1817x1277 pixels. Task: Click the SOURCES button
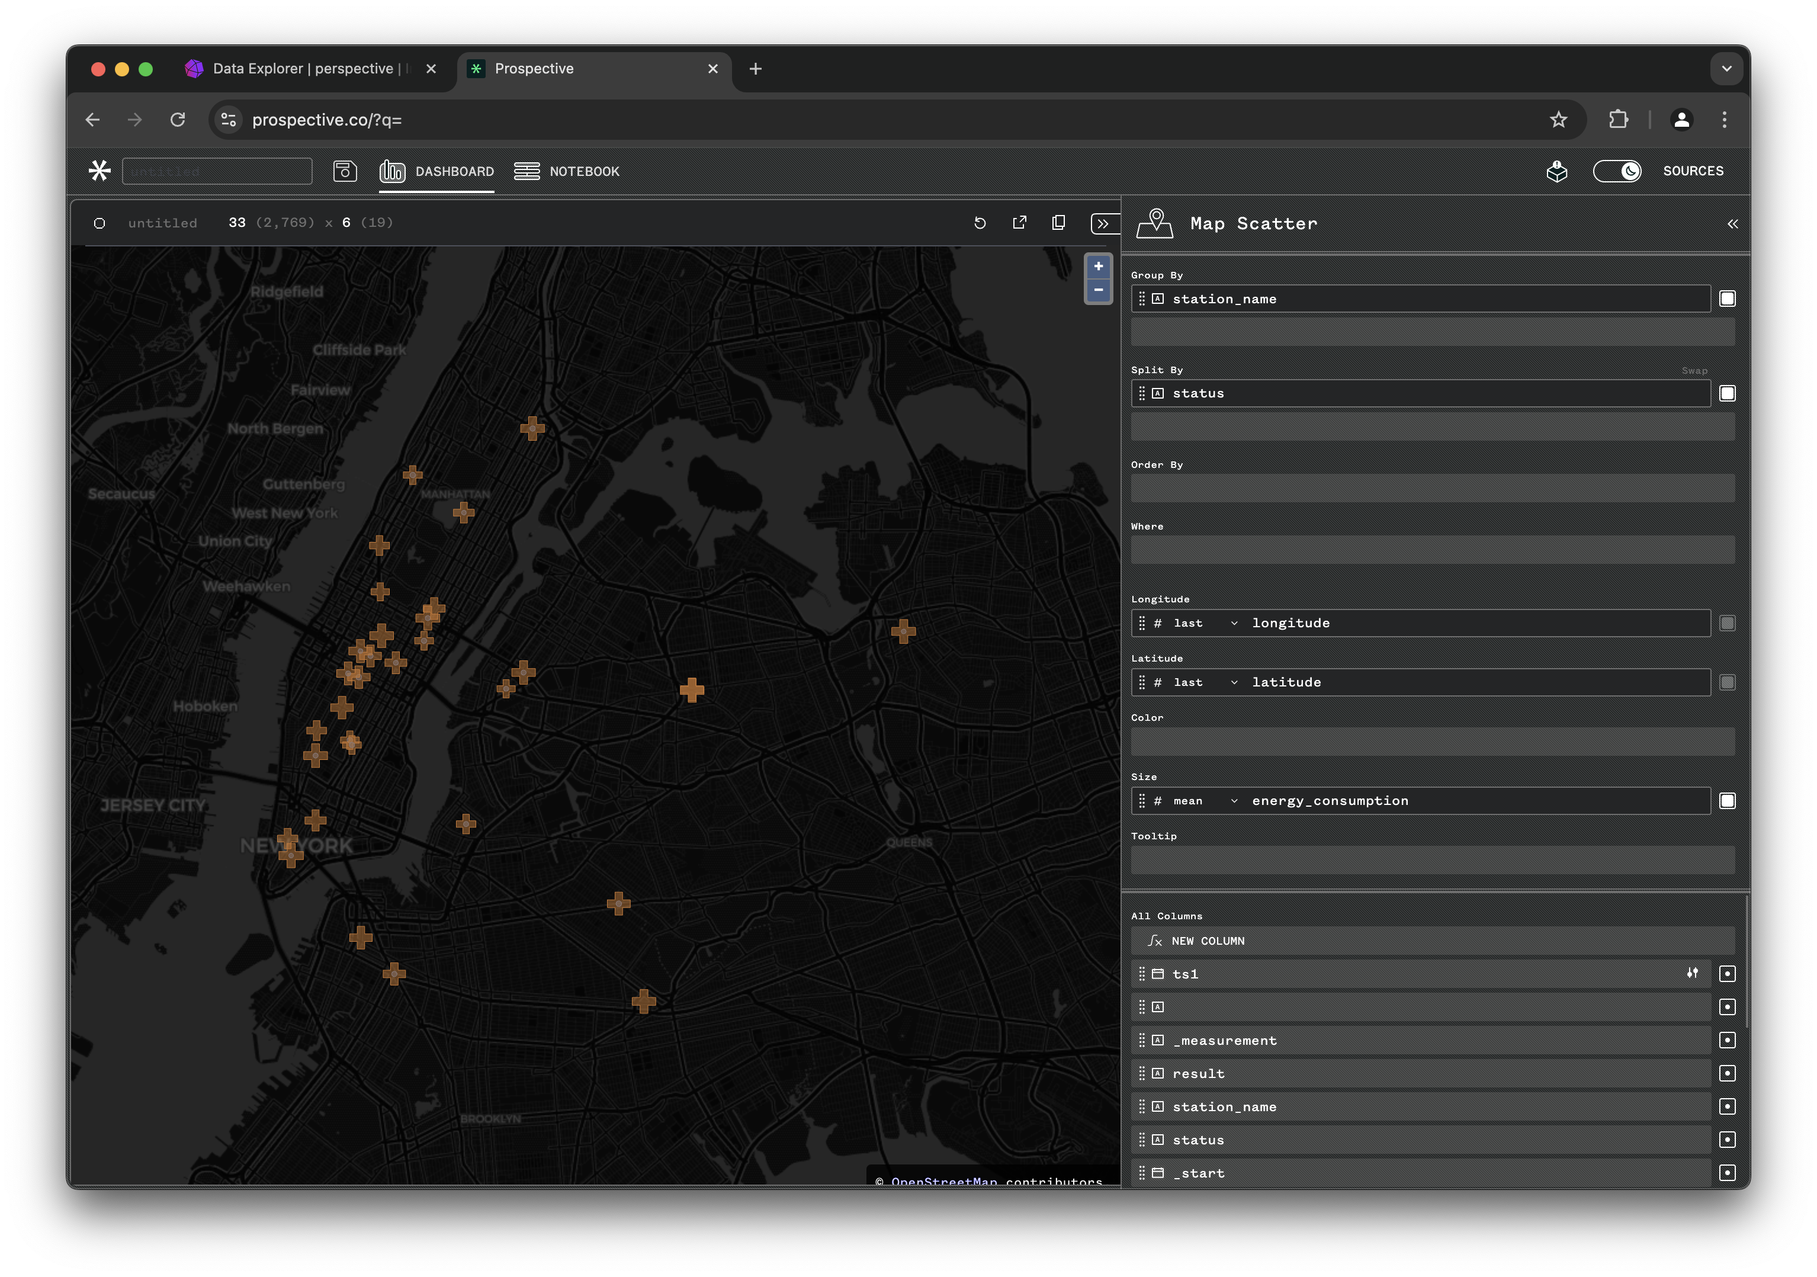click(1693, 171)
